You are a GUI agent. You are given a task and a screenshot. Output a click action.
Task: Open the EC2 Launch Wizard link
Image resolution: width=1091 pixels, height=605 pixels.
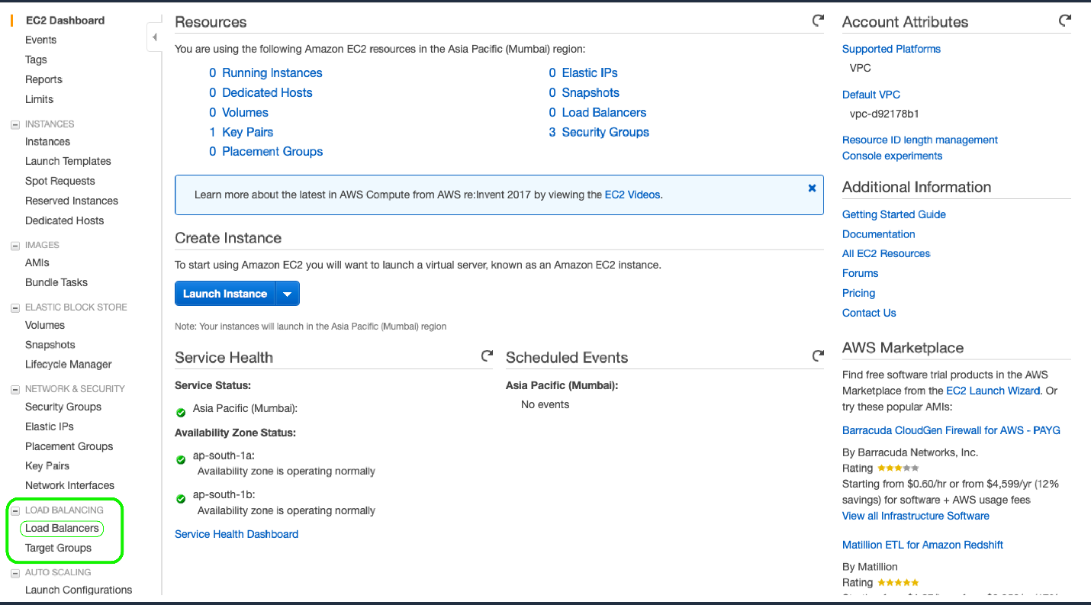click(993, 391)
